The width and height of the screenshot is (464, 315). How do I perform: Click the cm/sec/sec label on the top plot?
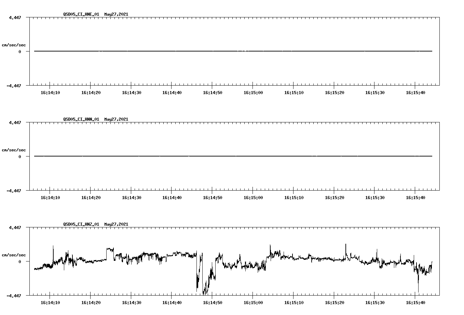pos(14,45)
